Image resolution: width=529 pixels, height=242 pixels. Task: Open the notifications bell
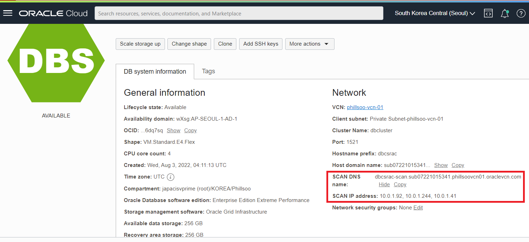point(505,13)
